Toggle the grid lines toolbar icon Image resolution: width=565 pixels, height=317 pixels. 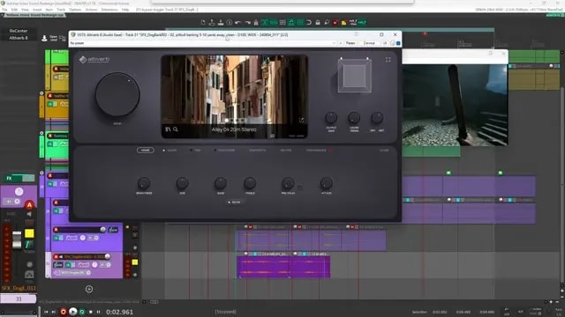(300, 22)
